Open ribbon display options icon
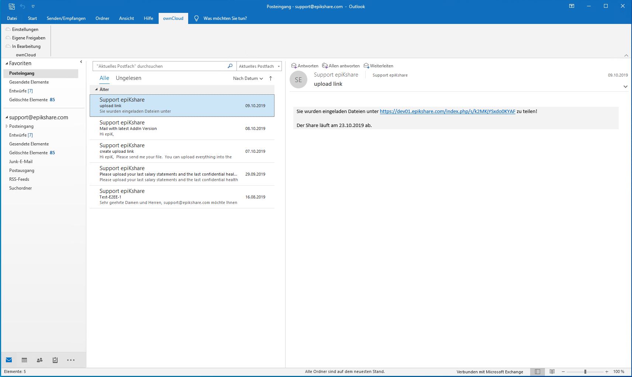This screenshot has height=377, width=632. click(x=571, y=6)
